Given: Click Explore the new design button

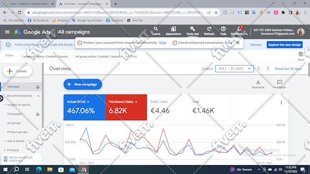Looking at the screenshot, I should 284,45.
